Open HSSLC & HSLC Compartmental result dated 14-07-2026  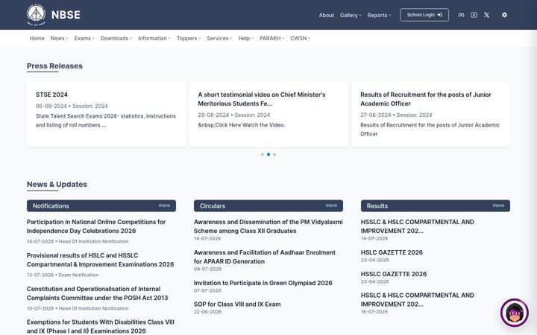click(418, 226)
